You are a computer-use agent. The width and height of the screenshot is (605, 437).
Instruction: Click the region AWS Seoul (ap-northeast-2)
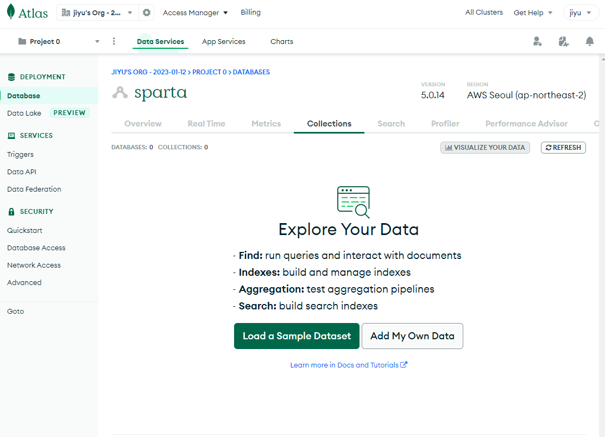(526, 95)
